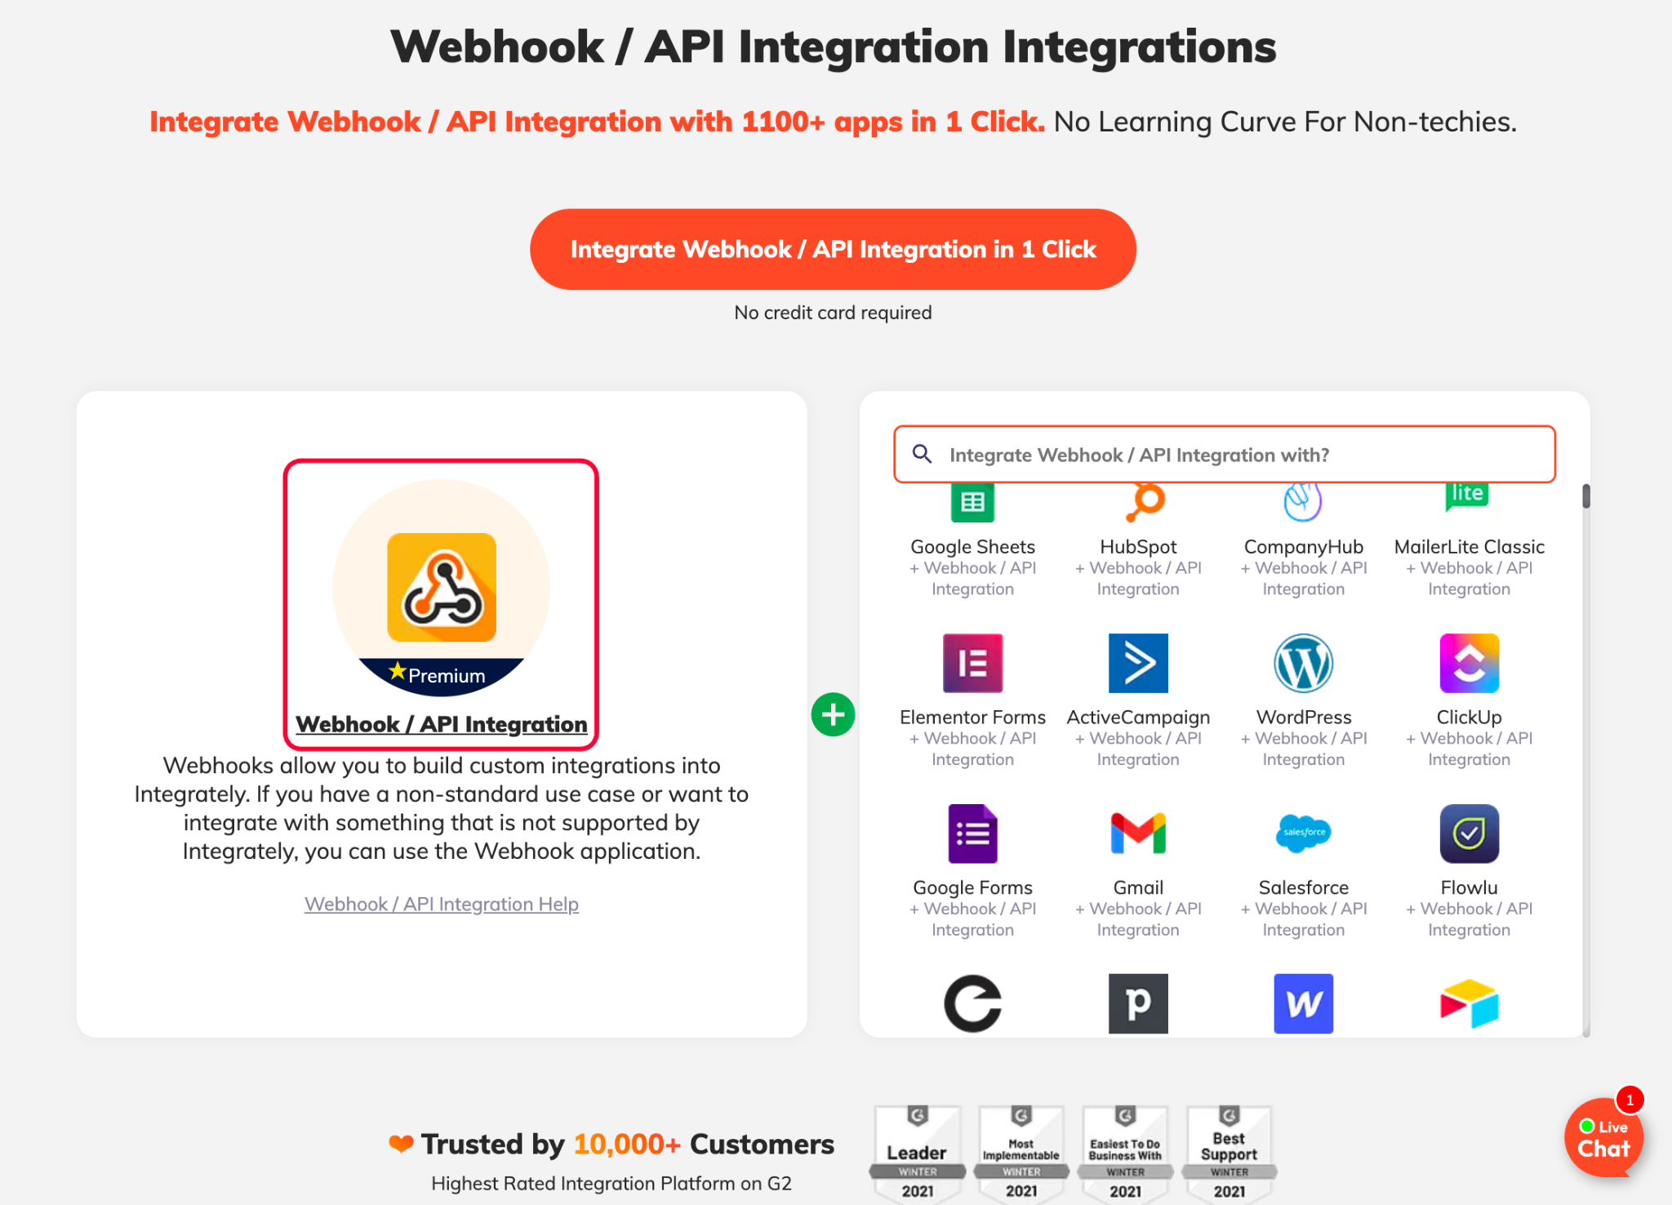Click Integrate Webhook API Integration in 1 Click
Screen dimensions: 1672x1205
pos(834,248)
